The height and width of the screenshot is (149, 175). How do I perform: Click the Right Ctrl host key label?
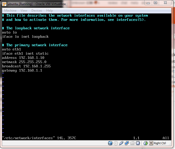tap(160, 143)
